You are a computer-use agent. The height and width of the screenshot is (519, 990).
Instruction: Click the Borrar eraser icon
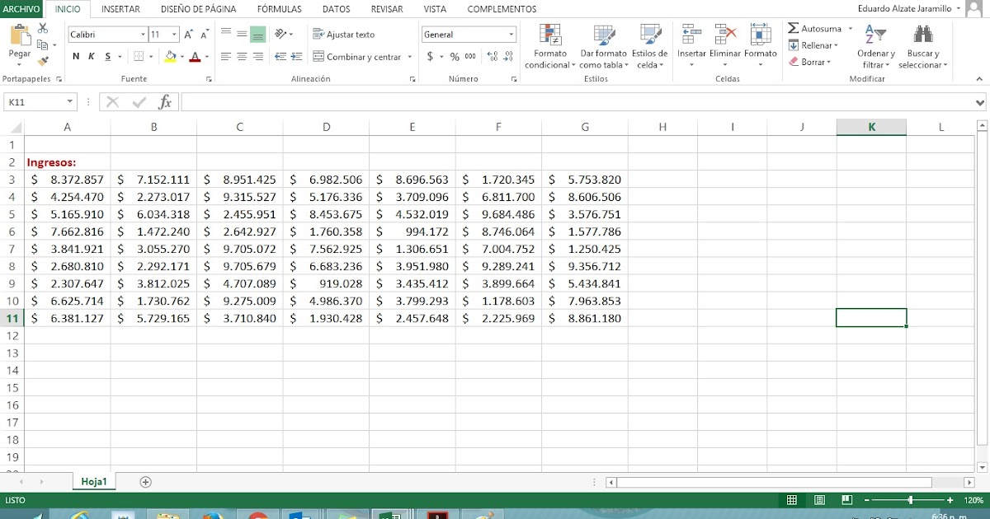coord(794,62)
